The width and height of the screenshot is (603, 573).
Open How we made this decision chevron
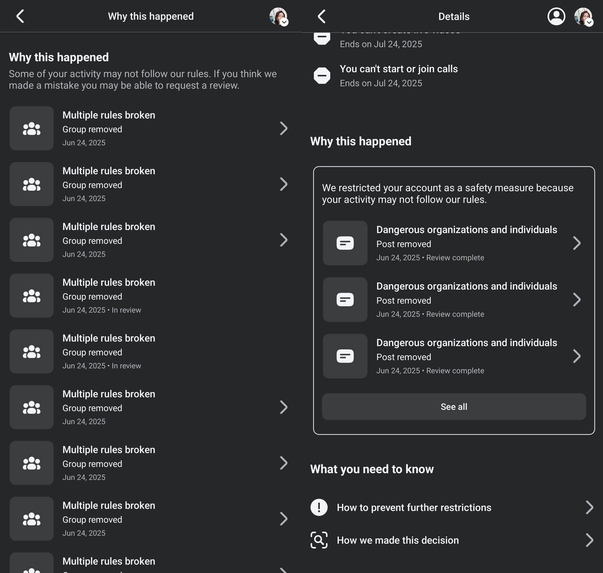click(590, 540)
